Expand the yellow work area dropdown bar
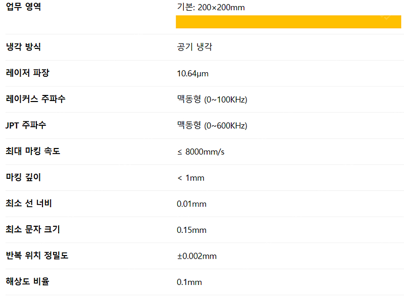The image size is (404, 298). pos(288,22)
